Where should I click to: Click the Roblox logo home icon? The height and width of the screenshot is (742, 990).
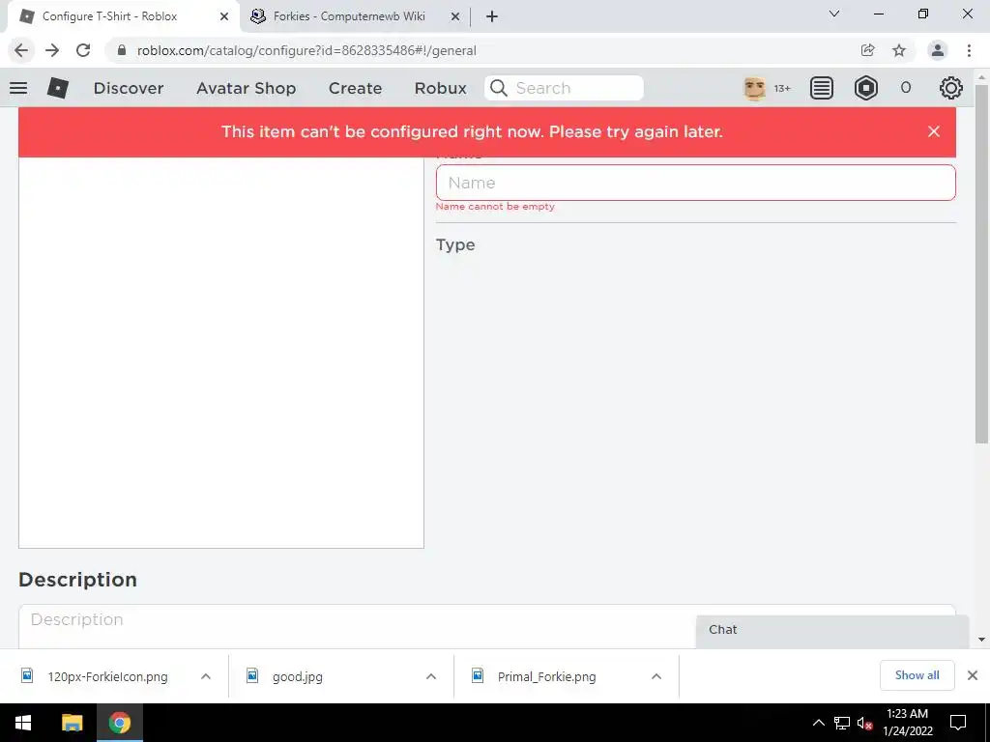pos(58,88)
